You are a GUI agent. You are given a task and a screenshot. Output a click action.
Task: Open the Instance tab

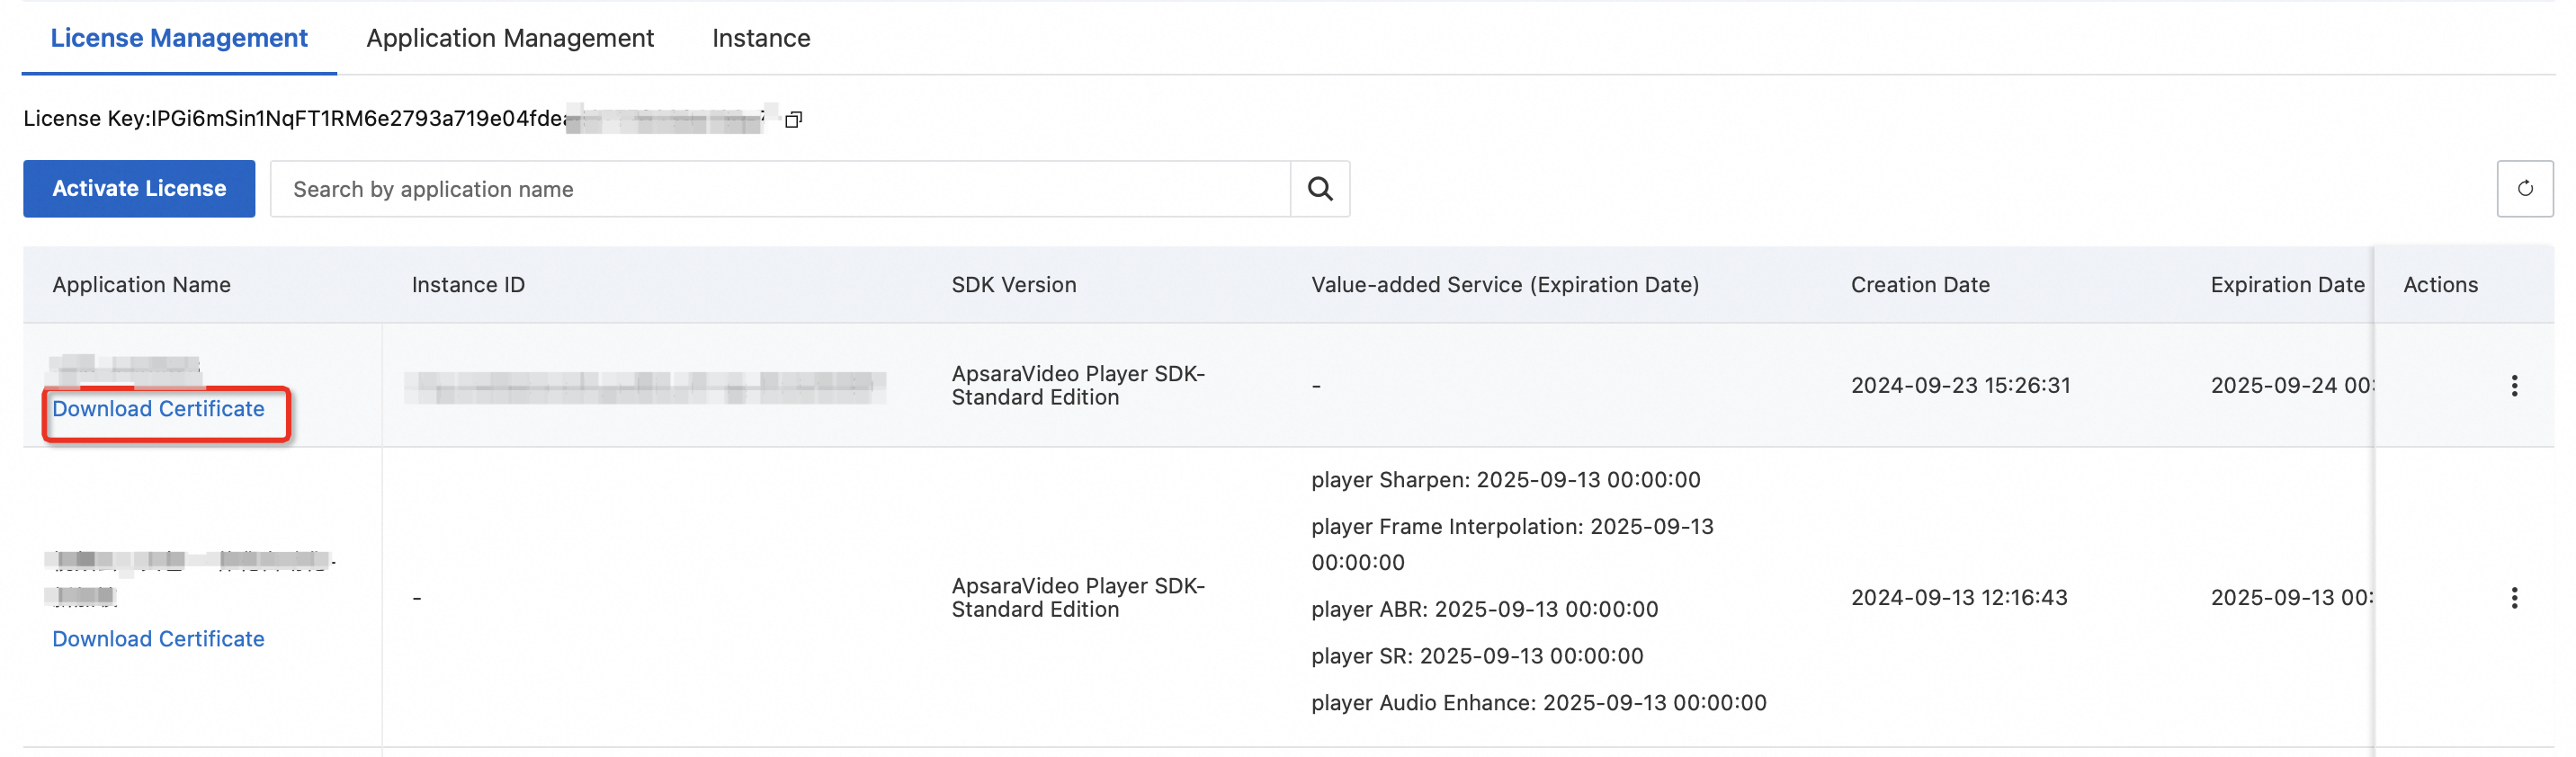tap(761, 38)
